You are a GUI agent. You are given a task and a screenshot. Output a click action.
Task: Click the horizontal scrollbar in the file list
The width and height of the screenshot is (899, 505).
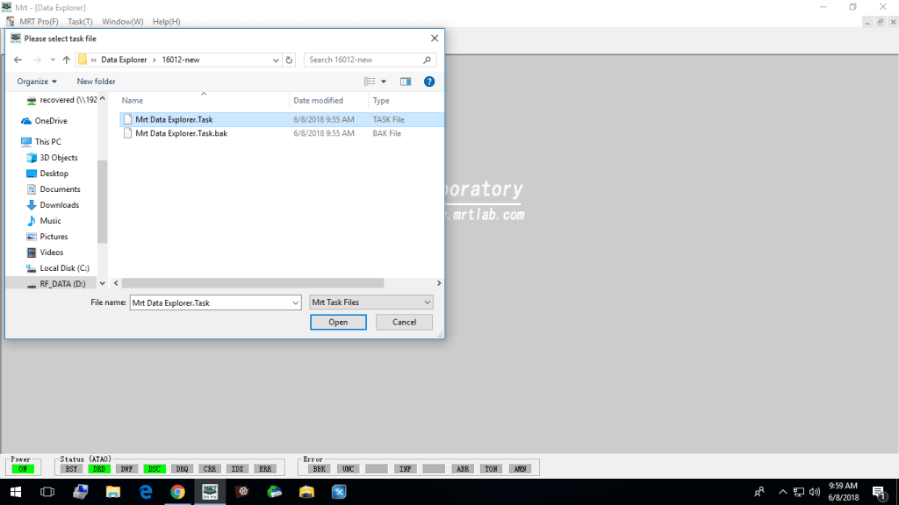click(255, 283)
